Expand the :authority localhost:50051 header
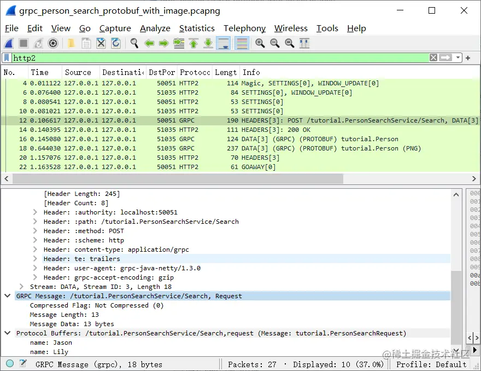Image resolution: width=481 pixels, height=371 pixels. click(35, 212)
